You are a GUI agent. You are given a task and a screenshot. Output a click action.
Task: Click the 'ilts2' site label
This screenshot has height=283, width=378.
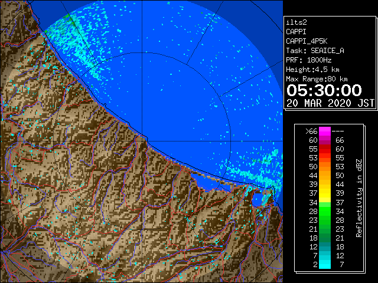pos(296,22)
